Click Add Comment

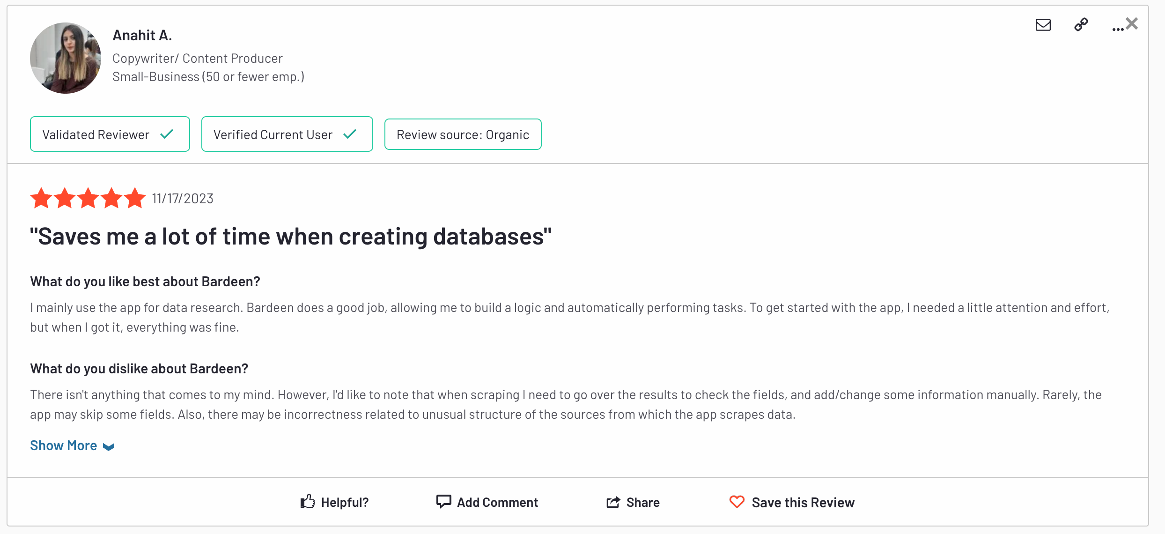coord(487,502)
